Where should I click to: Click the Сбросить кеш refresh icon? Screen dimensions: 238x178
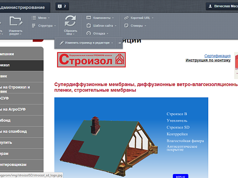click(70, 21)
